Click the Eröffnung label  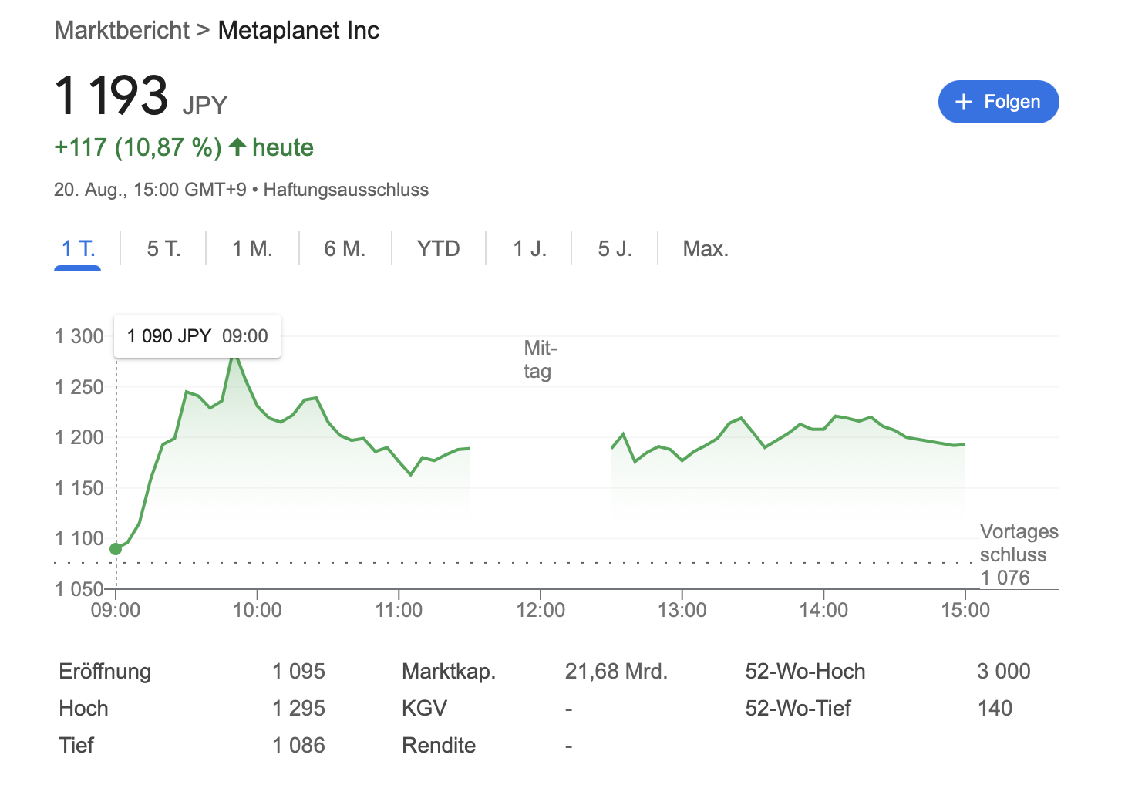click(105, 671)
